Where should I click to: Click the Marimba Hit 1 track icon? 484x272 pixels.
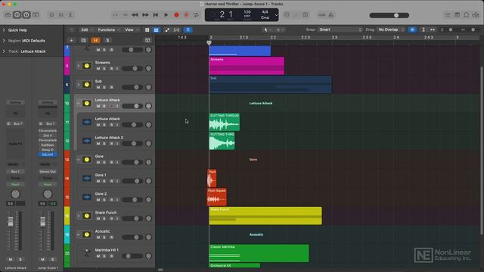[88, 253]
